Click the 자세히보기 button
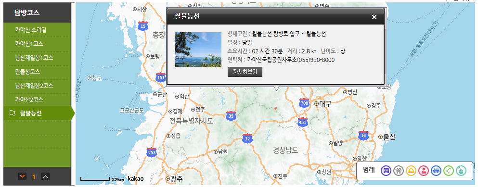Viewport: 478px width, 187px height. [x=245, y=72]
